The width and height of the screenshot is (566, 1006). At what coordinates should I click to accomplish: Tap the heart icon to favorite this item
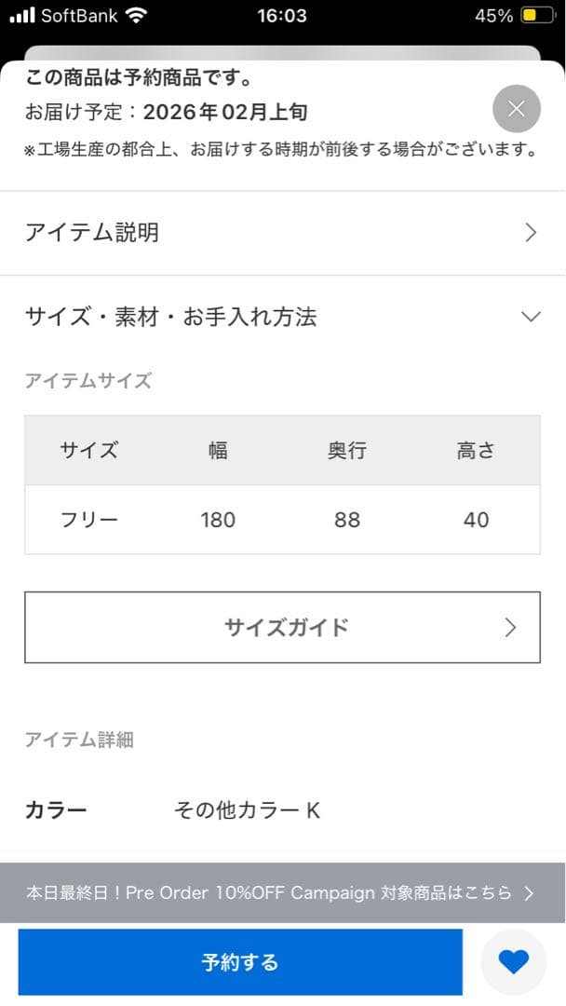click(513, 961)
